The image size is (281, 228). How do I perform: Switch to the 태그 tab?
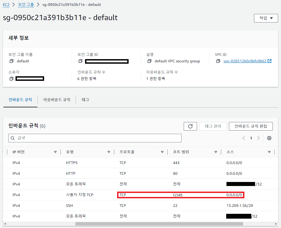(86, 100)
